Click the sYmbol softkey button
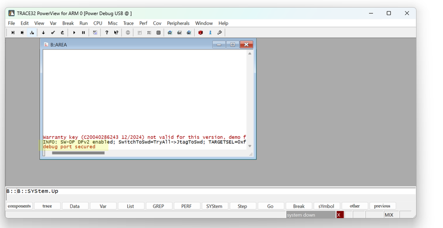The image size is (443, 228). tap(326, 206)
